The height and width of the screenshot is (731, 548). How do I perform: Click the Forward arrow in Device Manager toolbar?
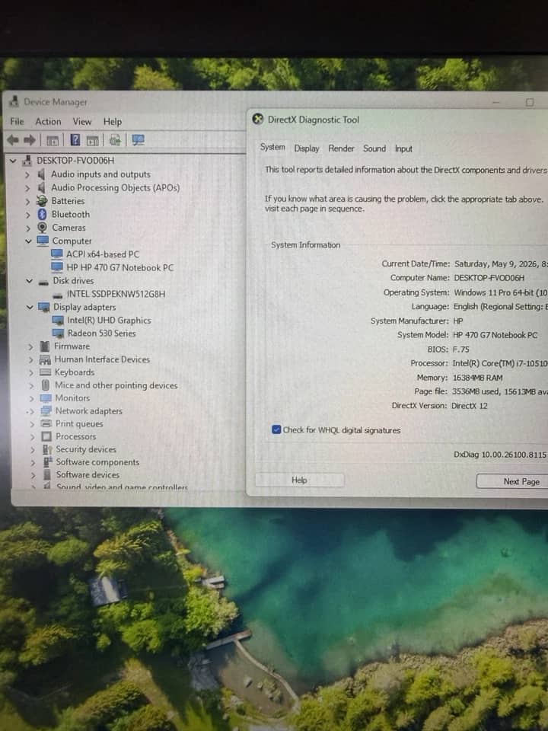point(30,140)
